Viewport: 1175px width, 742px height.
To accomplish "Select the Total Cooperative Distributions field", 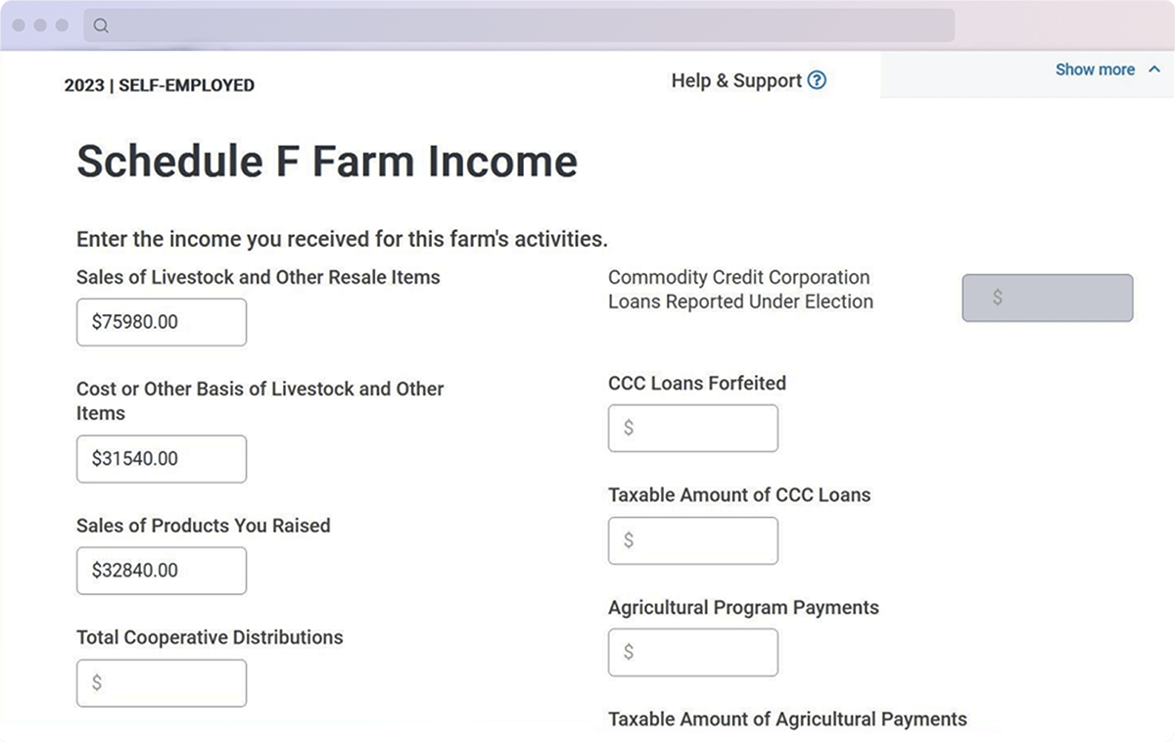I will tap(162, 683).
